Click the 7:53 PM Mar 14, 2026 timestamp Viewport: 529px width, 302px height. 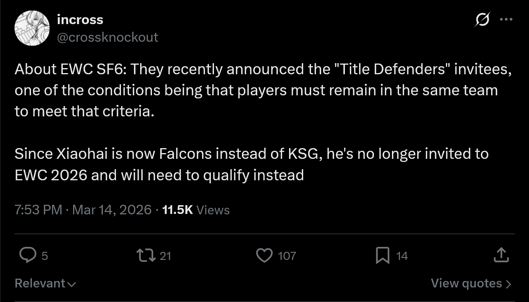[x=83, y=210]
